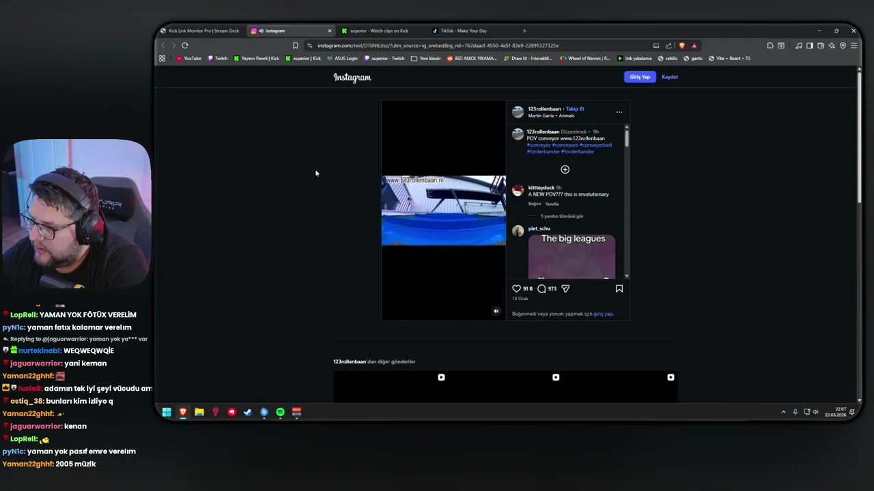This screenshot has height=491, width=874.
Task: Open the taskbar volume speaker icon
Action: click(x=815, y=412)
